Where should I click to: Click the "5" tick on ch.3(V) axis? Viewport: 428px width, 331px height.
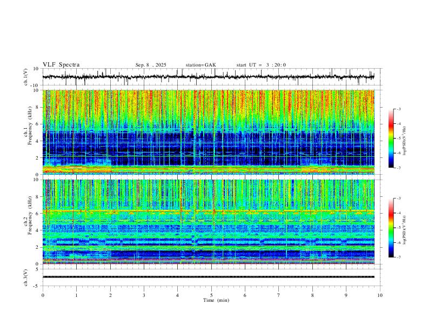click(x=38, y=269)
